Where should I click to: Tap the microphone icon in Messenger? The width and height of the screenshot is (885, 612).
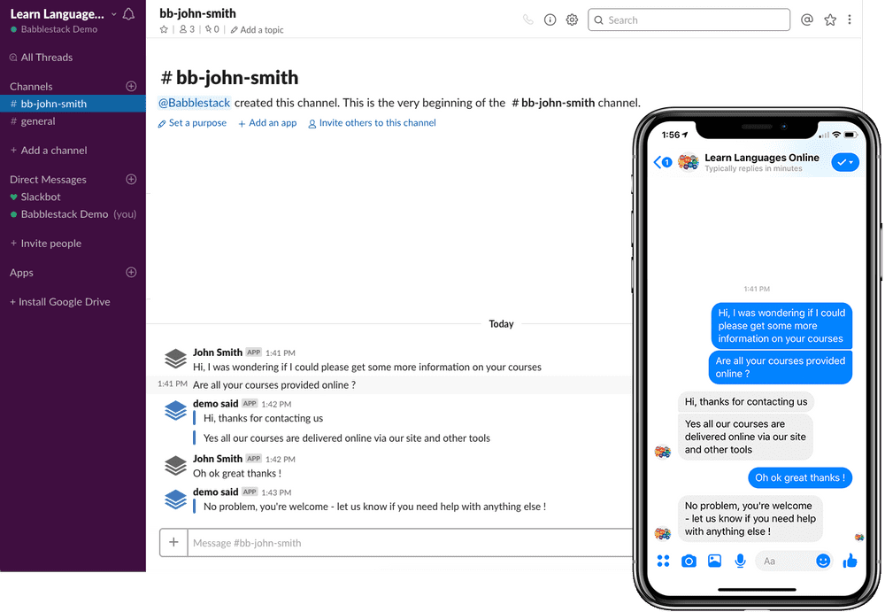tap(740, 561)
